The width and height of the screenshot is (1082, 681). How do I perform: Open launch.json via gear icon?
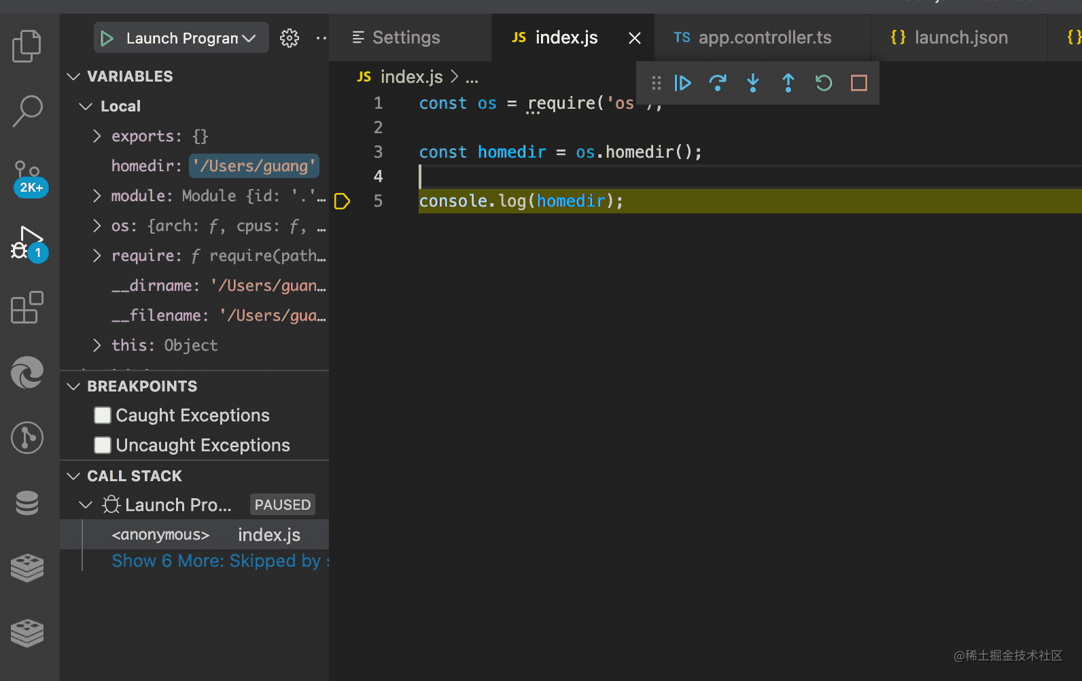click(x=290, y=38)
